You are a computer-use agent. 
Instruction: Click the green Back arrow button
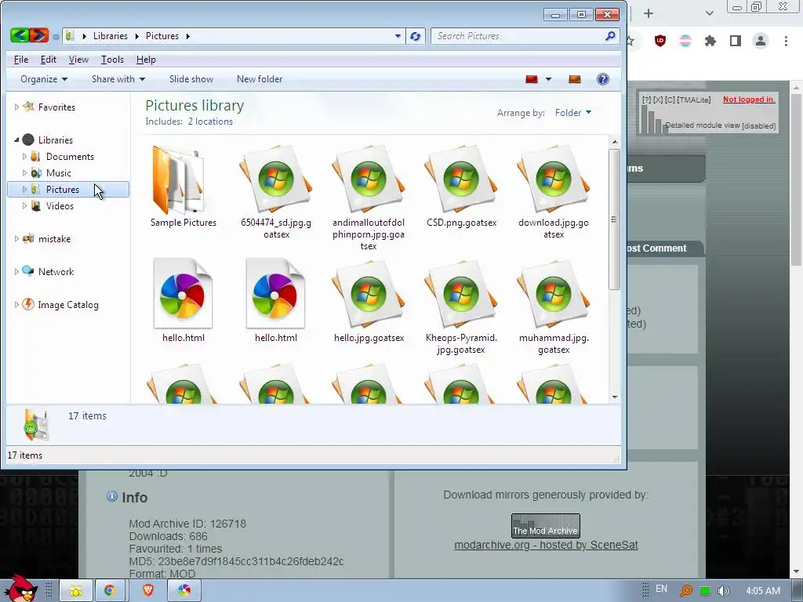(20, 35)
